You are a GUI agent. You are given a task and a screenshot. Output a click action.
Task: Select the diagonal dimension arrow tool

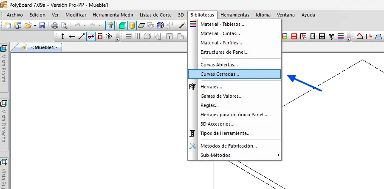[82, 36]
